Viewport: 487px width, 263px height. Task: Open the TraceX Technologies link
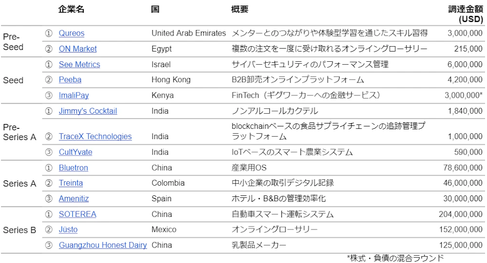(x=95, y=137)
